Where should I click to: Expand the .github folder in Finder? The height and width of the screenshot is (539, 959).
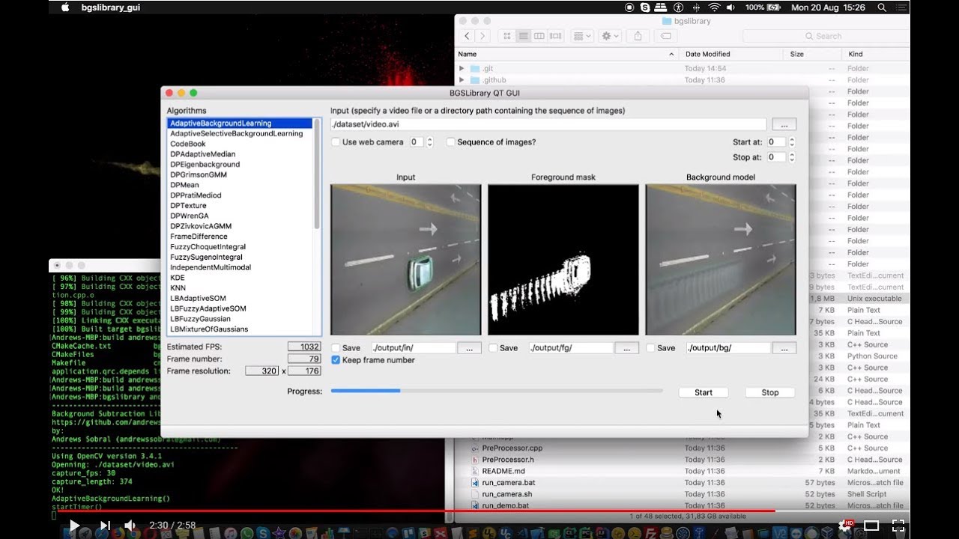coord(462,80)
